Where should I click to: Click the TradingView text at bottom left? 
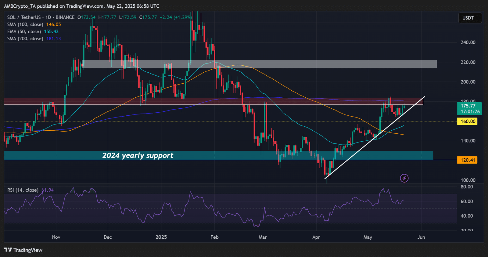28,250
